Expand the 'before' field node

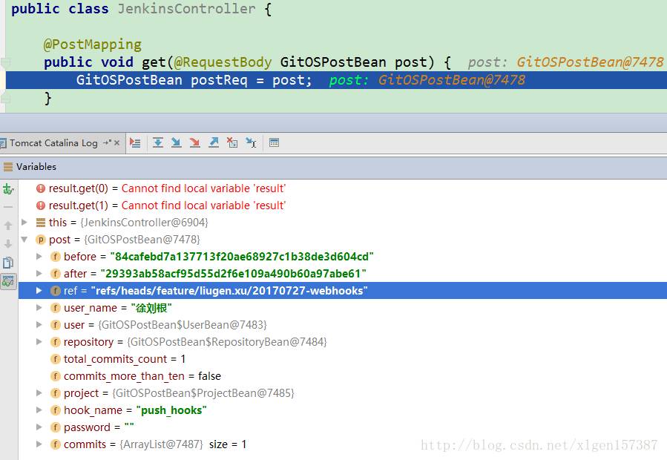point(39,256)
